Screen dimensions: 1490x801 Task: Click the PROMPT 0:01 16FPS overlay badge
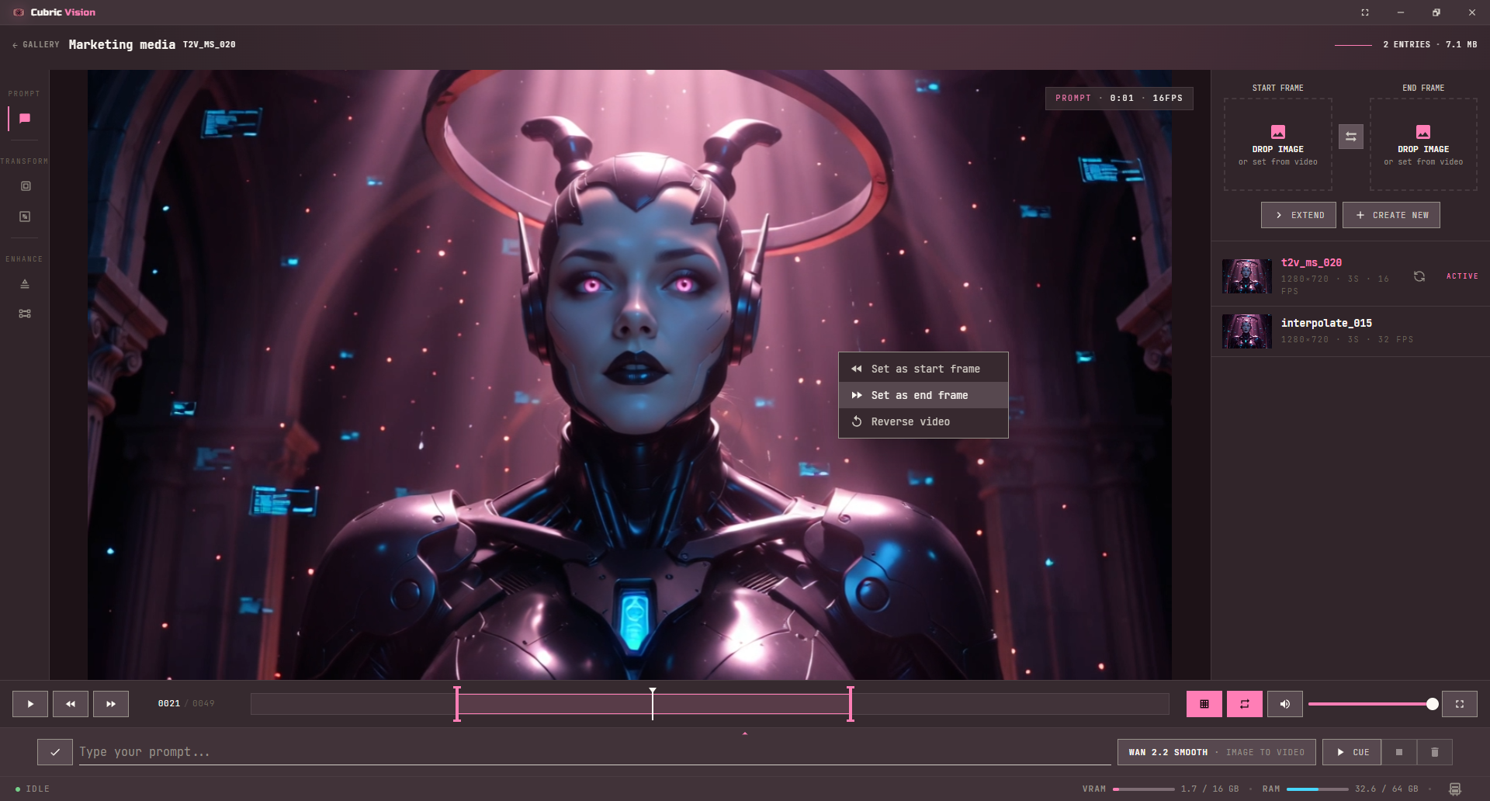(x=1119, y=98)
